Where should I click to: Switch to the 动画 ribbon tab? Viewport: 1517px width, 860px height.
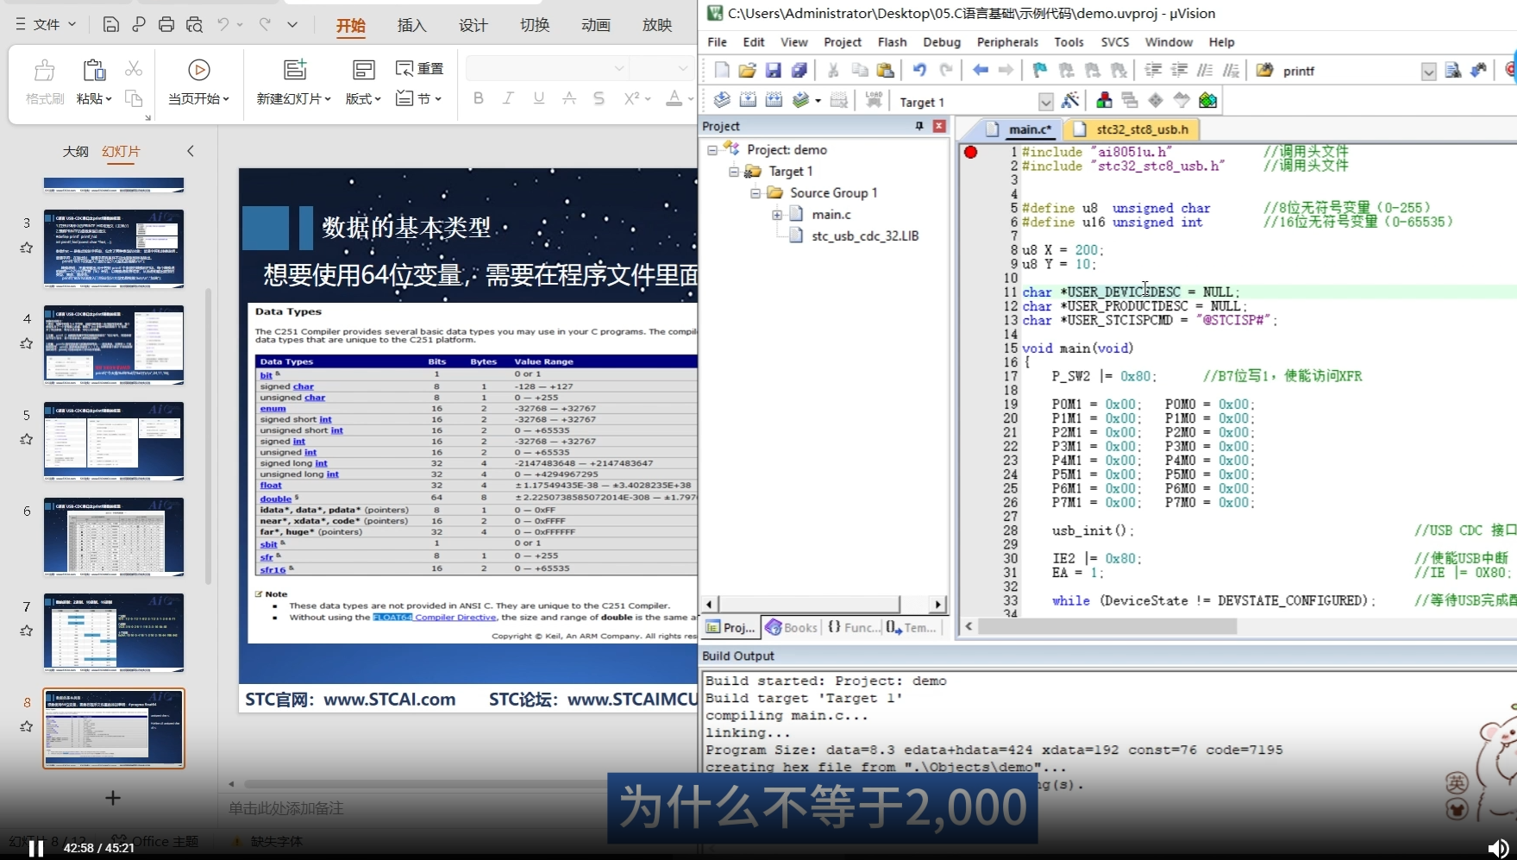tap(596, 26)
